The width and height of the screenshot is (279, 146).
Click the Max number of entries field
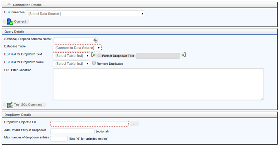tap(59, 138)
